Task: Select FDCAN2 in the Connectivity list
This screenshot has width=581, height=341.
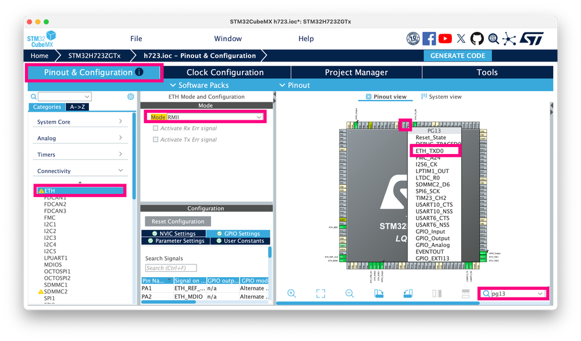Action: tap(55, 204)
